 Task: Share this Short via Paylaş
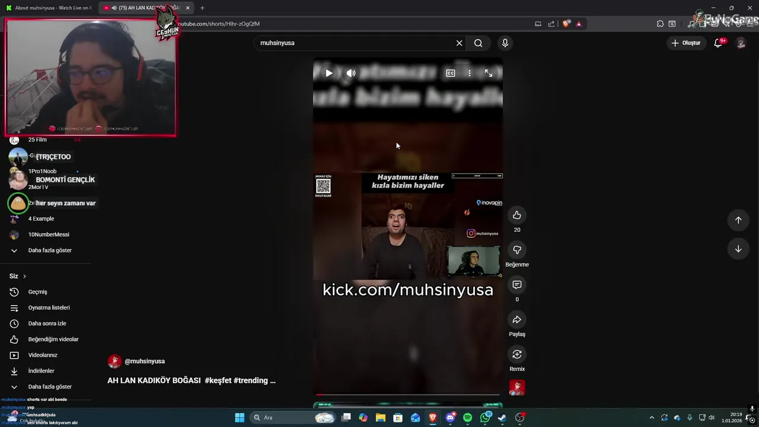coord(517,320)
